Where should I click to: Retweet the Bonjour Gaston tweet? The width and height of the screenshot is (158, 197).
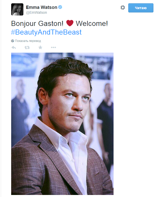[x=27, y=48]
